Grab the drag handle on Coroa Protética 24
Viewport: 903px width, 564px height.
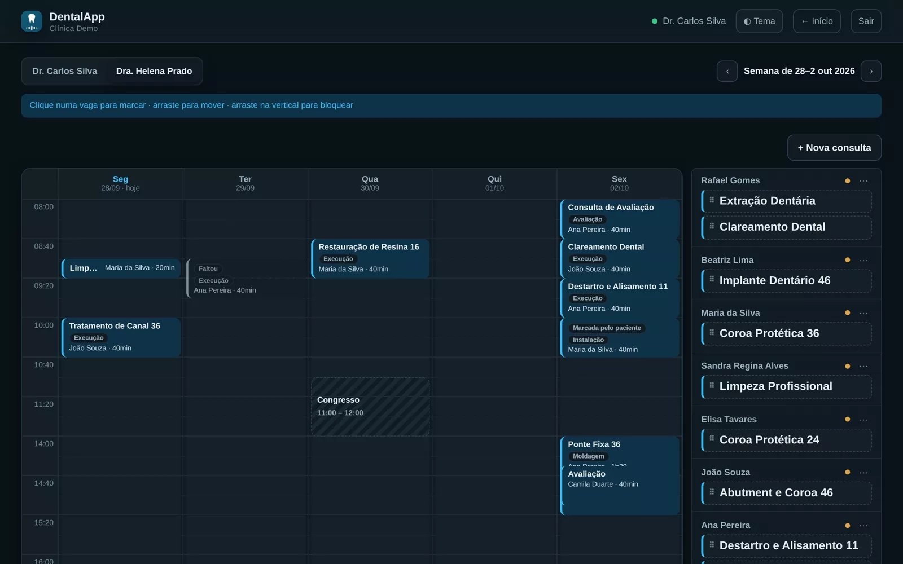pos(712,439)
